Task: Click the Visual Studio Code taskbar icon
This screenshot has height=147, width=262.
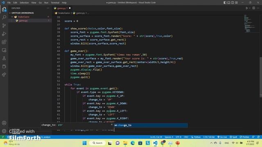Action: click(155, 143)
